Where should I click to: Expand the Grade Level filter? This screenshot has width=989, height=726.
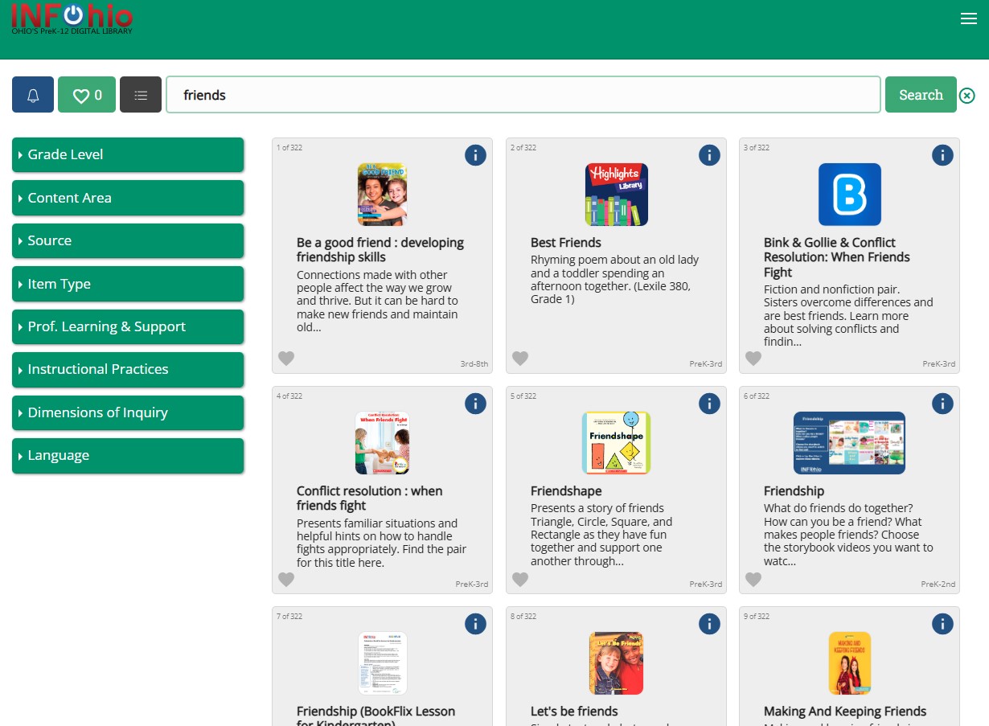[x=128, y=154]
